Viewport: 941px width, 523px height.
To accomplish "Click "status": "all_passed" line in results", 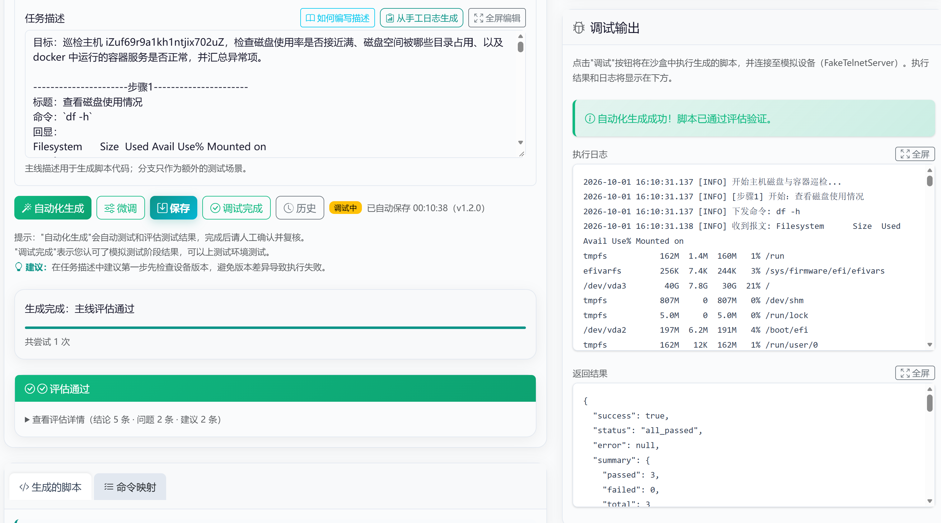I will coord(647,430).
